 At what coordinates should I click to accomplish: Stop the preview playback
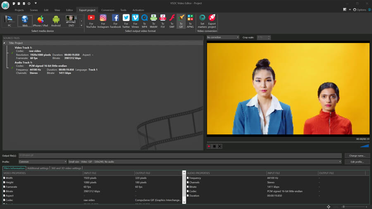click(x=214, y=147)
